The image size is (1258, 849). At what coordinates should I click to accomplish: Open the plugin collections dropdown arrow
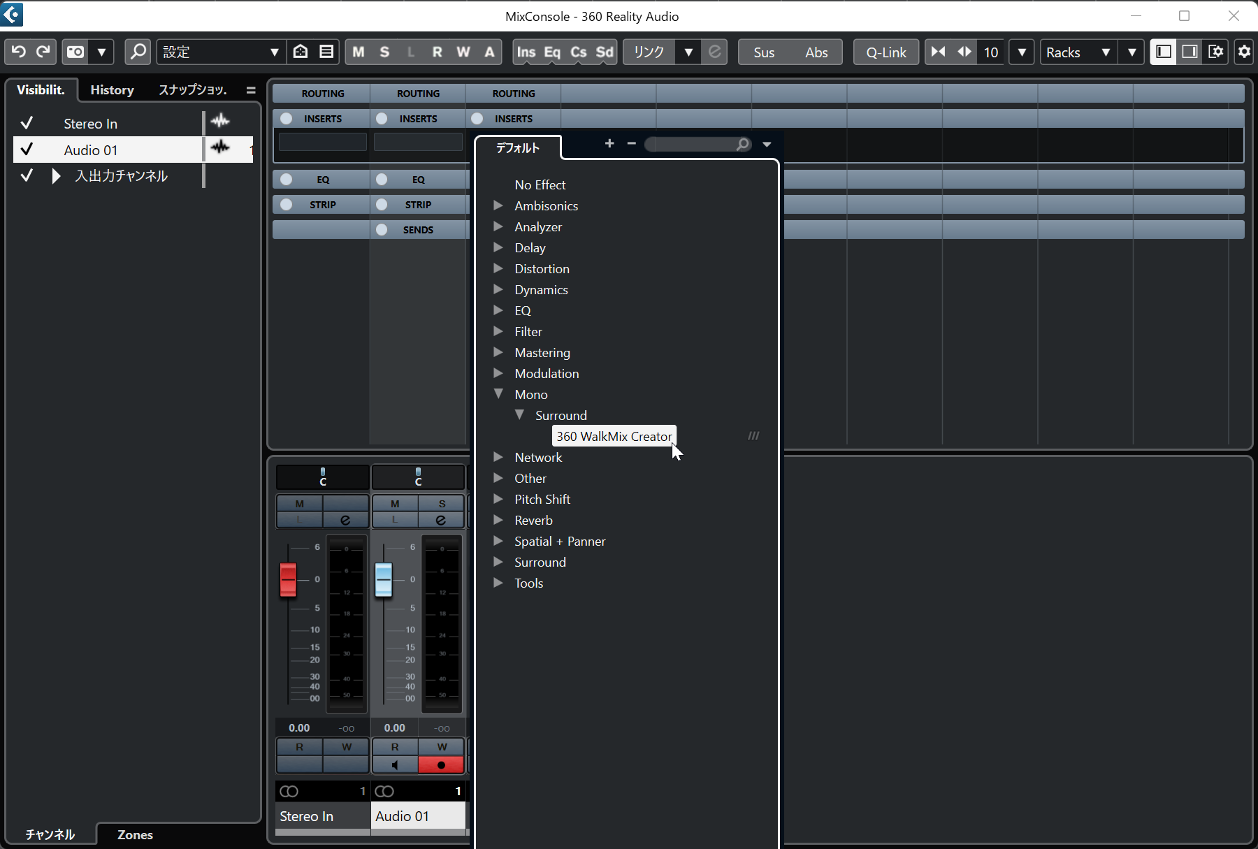pos(767,144)
